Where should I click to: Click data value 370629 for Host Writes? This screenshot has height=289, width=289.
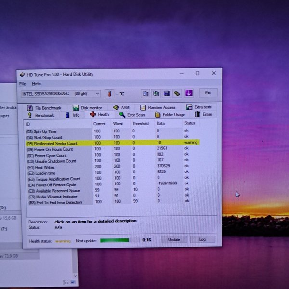click(163, 166)
